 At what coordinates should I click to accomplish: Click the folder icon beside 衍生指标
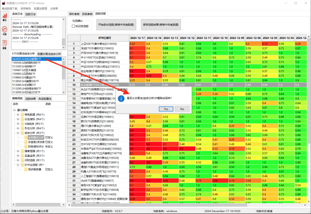(x=22, y=119)
